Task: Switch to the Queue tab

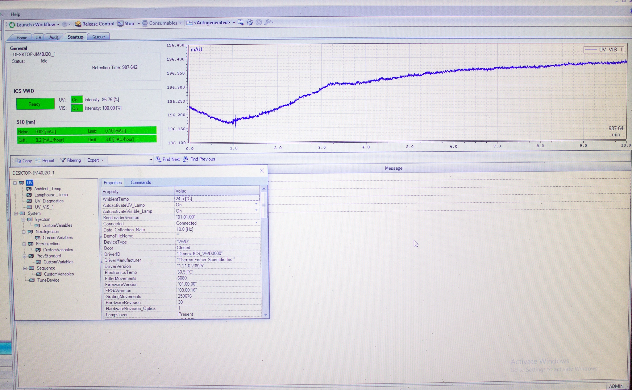Action: coord(98,37)
